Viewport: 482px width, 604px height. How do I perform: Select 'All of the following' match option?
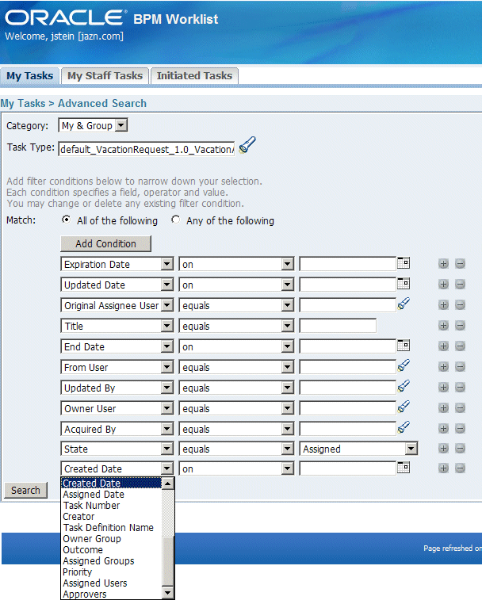(x=67, y=220)
